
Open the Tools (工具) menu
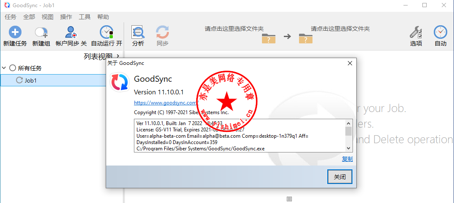pos(85,17)
